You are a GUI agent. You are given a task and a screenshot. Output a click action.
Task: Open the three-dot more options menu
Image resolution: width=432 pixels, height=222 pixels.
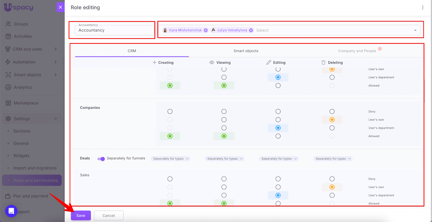point(423,8)
